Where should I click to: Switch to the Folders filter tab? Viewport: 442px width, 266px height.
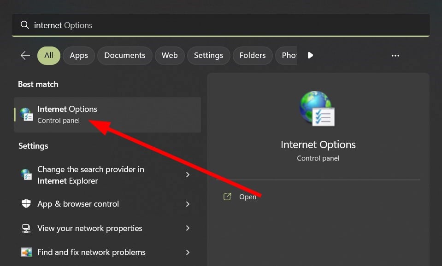click(x=253, y=55)
